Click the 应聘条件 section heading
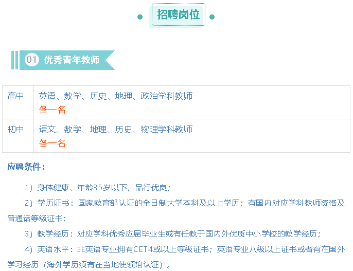Screen dimensions: 353x271 (x=26, y=167)
